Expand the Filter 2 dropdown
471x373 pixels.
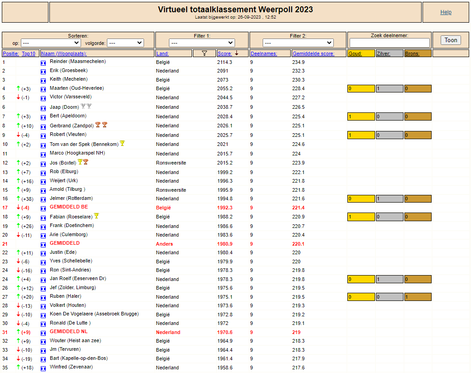point(298,43)
